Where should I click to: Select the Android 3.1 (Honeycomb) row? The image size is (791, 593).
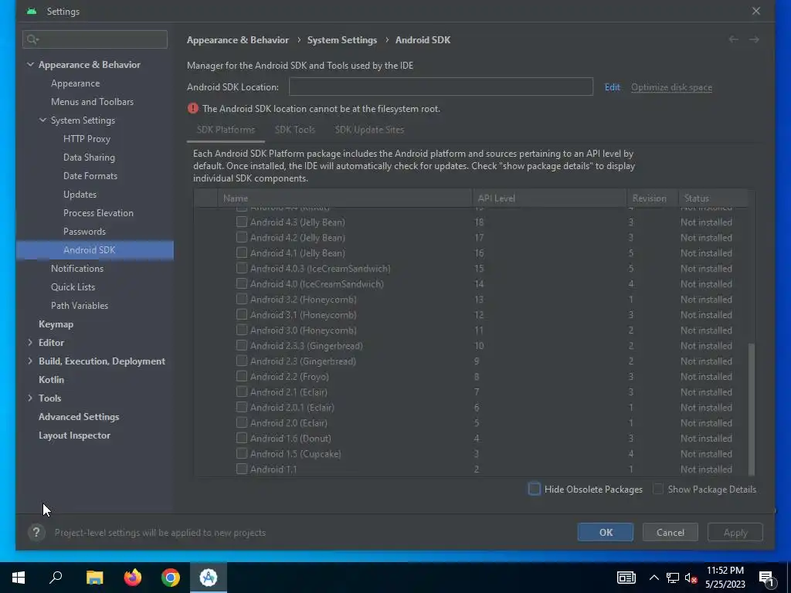click(470, 315)
